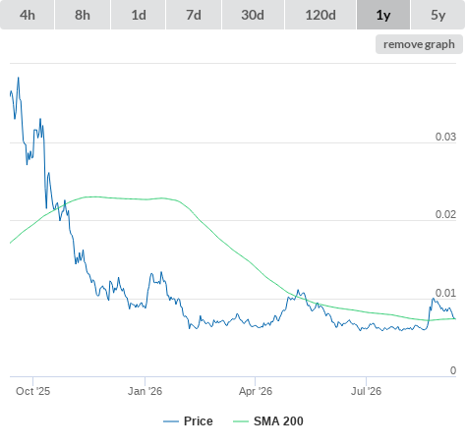Viewport: 466px width, 447px height.
Task: Click the Jan '26 axis label
Action: tap(145, 391)
